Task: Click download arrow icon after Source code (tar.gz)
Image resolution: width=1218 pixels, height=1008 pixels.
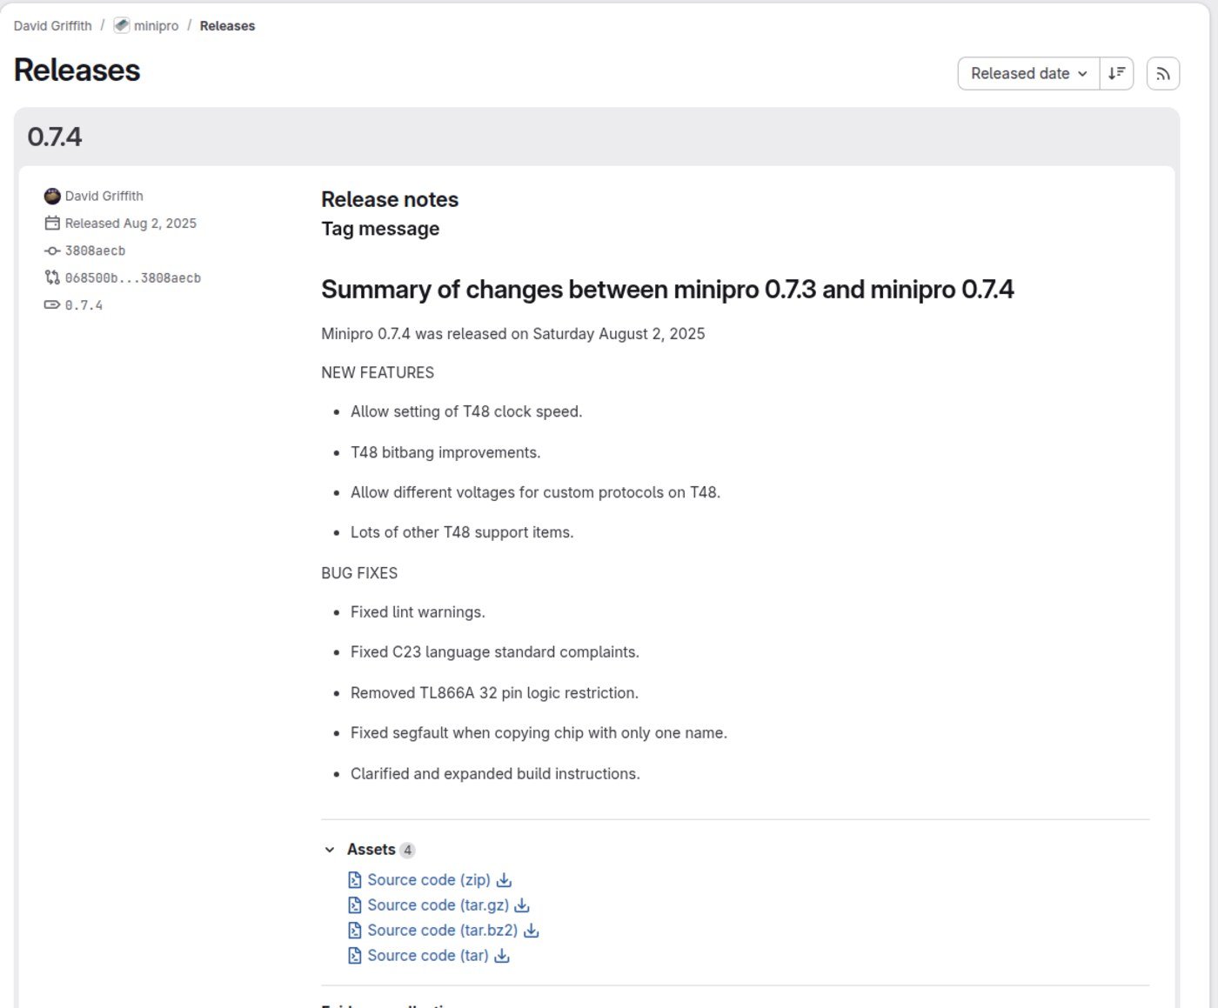Action: [x=522, y=905]
